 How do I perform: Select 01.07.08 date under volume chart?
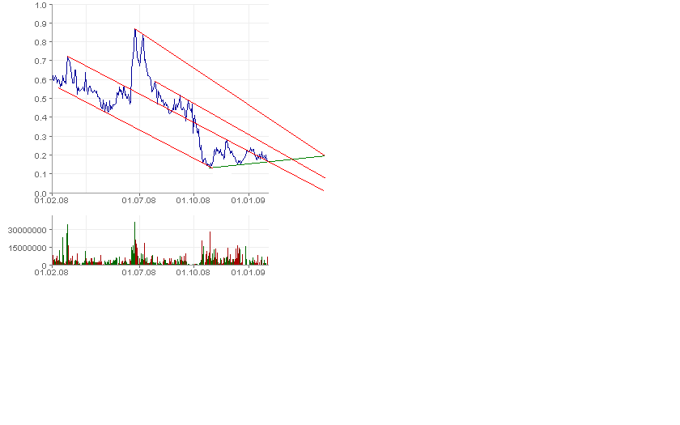click(138, 272)
